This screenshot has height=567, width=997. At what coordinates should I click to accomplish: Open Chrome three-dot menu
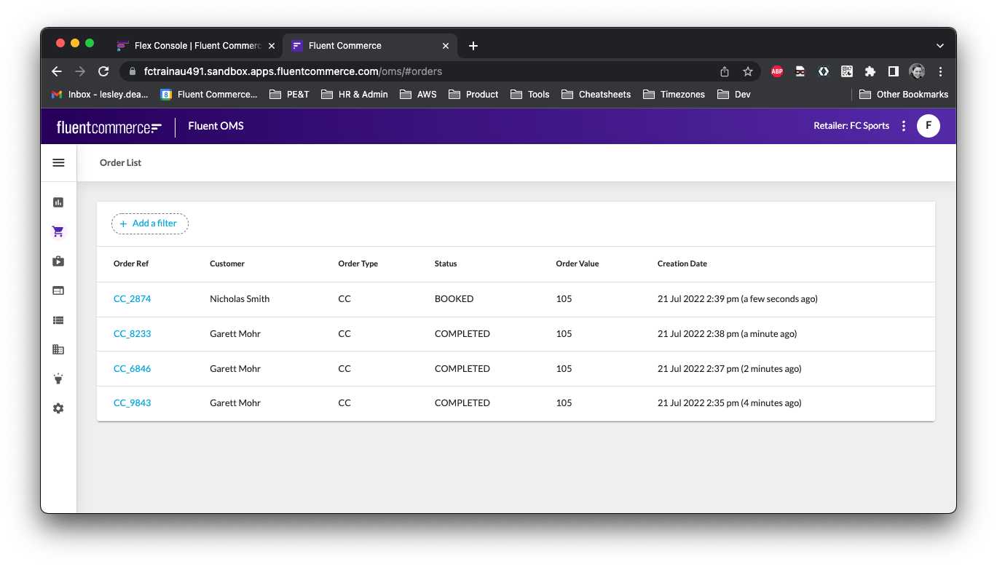(941, 71)
